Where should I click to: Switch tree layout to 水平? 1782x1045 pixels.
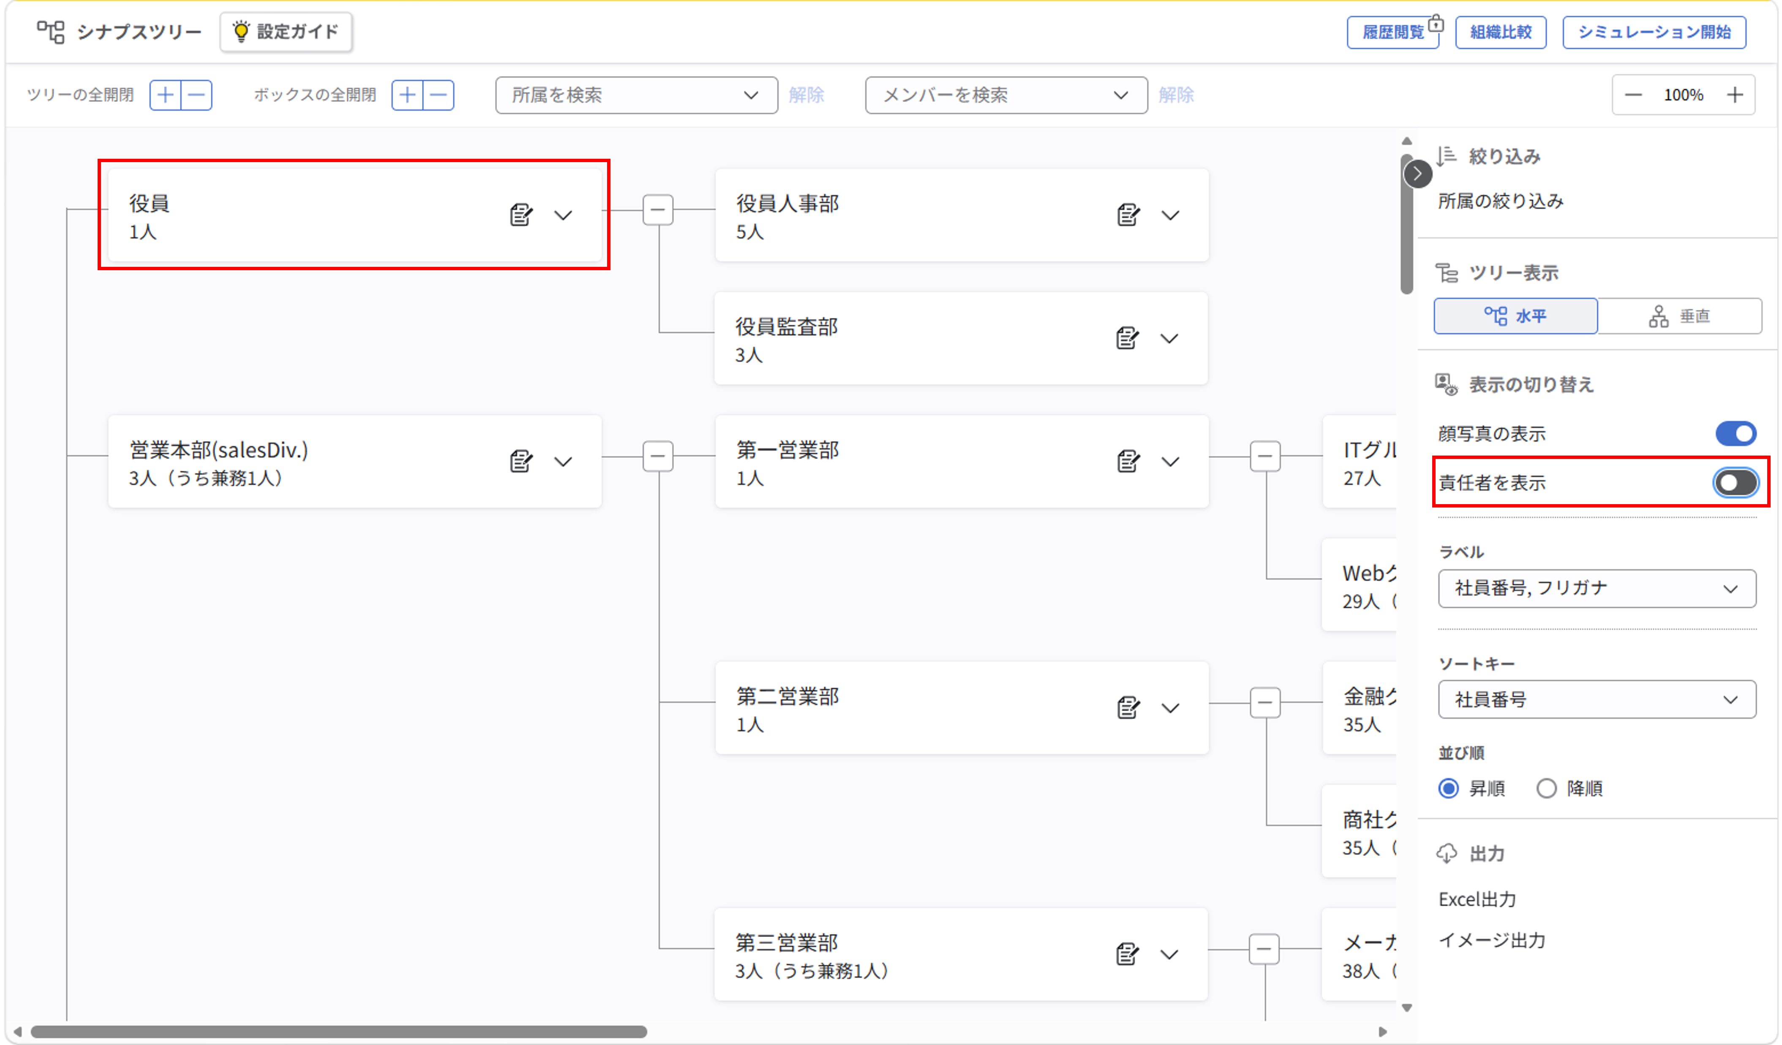[1515, 316]
